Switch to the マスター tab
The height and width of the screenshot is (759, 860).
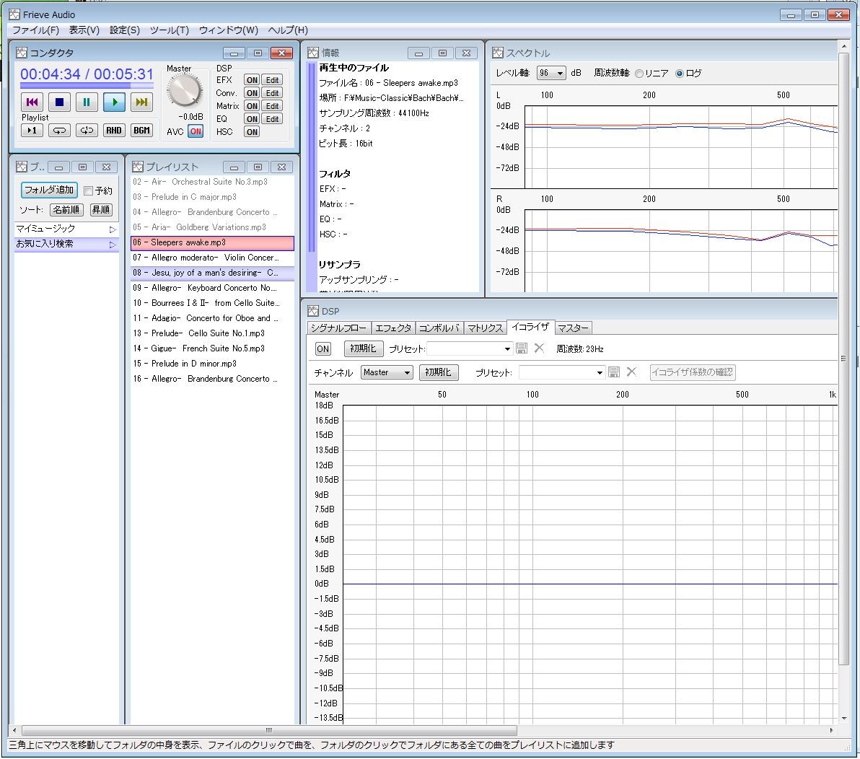pyautogui.click(x=573, y=328)
